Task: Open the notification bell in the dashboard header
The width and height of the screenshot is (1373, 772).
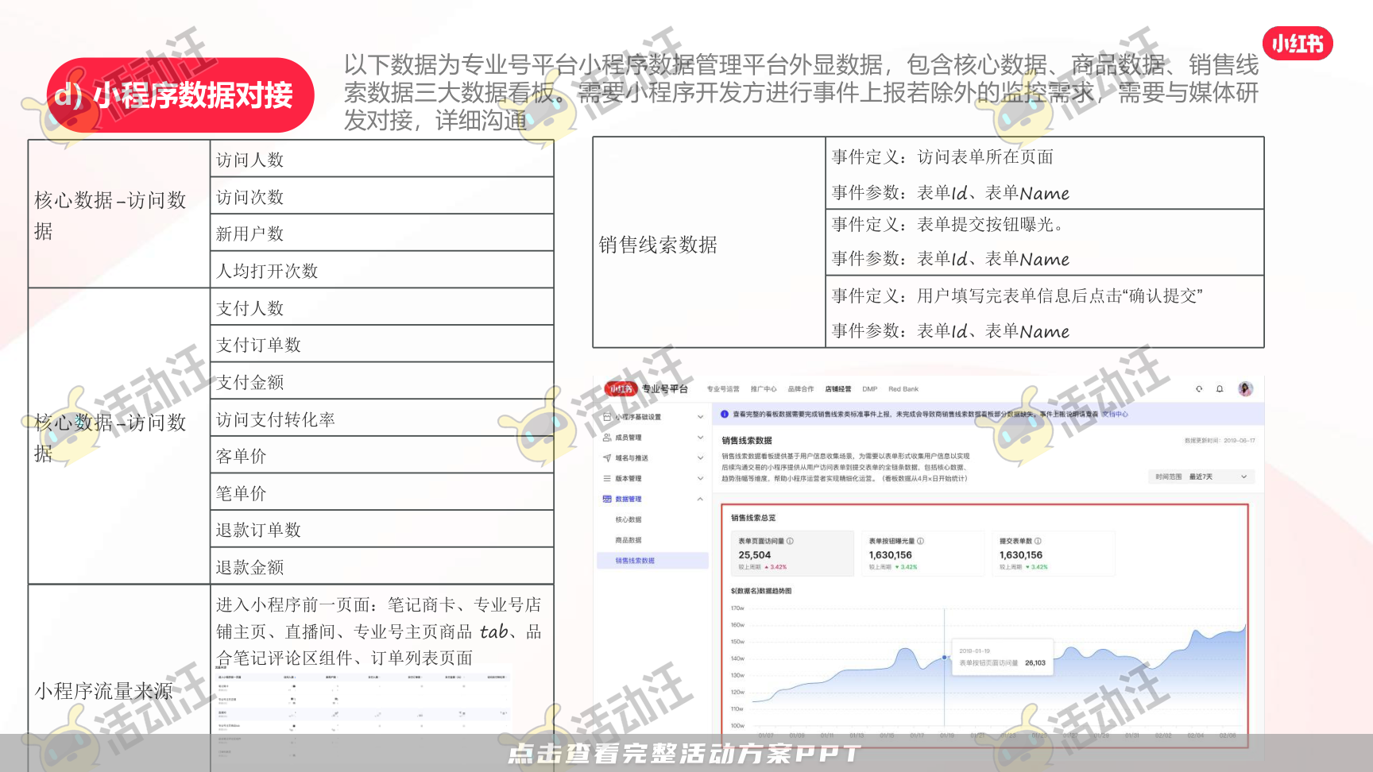Action: (1220, 389)
